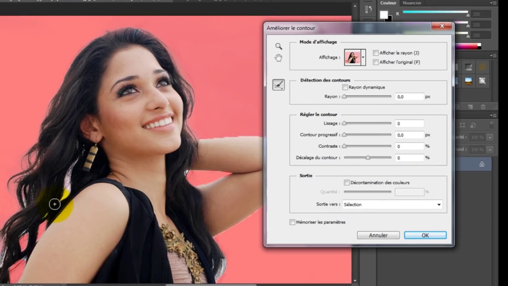Close the Améliorer le contour dialog

pyautogui.click(x=442, y=27)
